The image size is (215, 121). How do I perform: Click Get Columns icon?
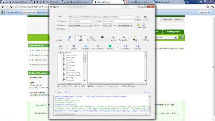click(98, 47)
